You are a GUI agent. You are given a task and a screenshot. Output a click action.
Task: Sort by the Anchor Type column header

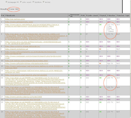[123, 16]
